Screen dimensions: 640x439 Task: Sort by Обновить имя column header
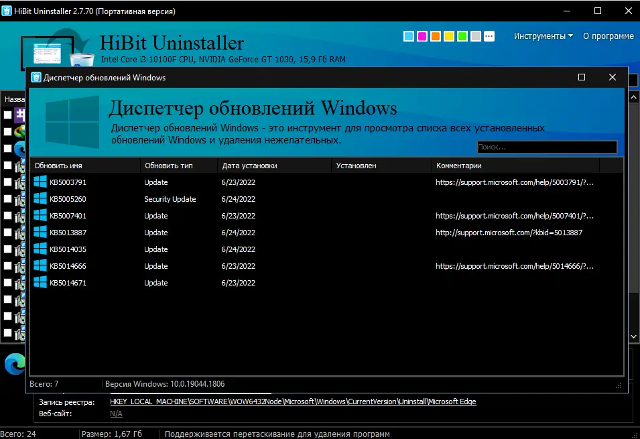pos(85,166)
